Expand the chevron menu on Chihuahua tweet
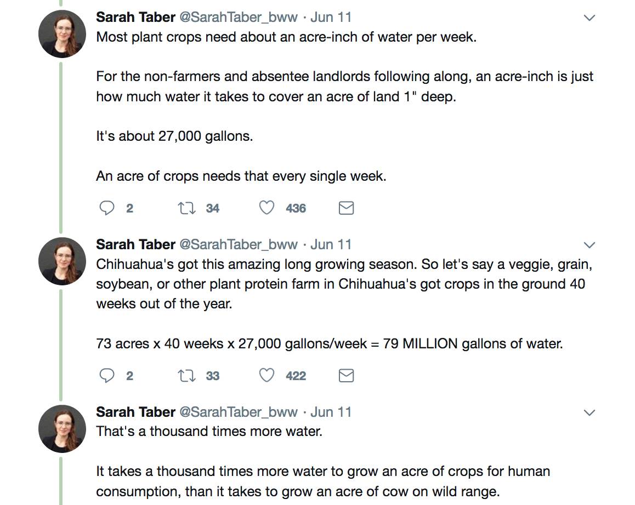This screenshot has width=635, height=505. (589, 245)
